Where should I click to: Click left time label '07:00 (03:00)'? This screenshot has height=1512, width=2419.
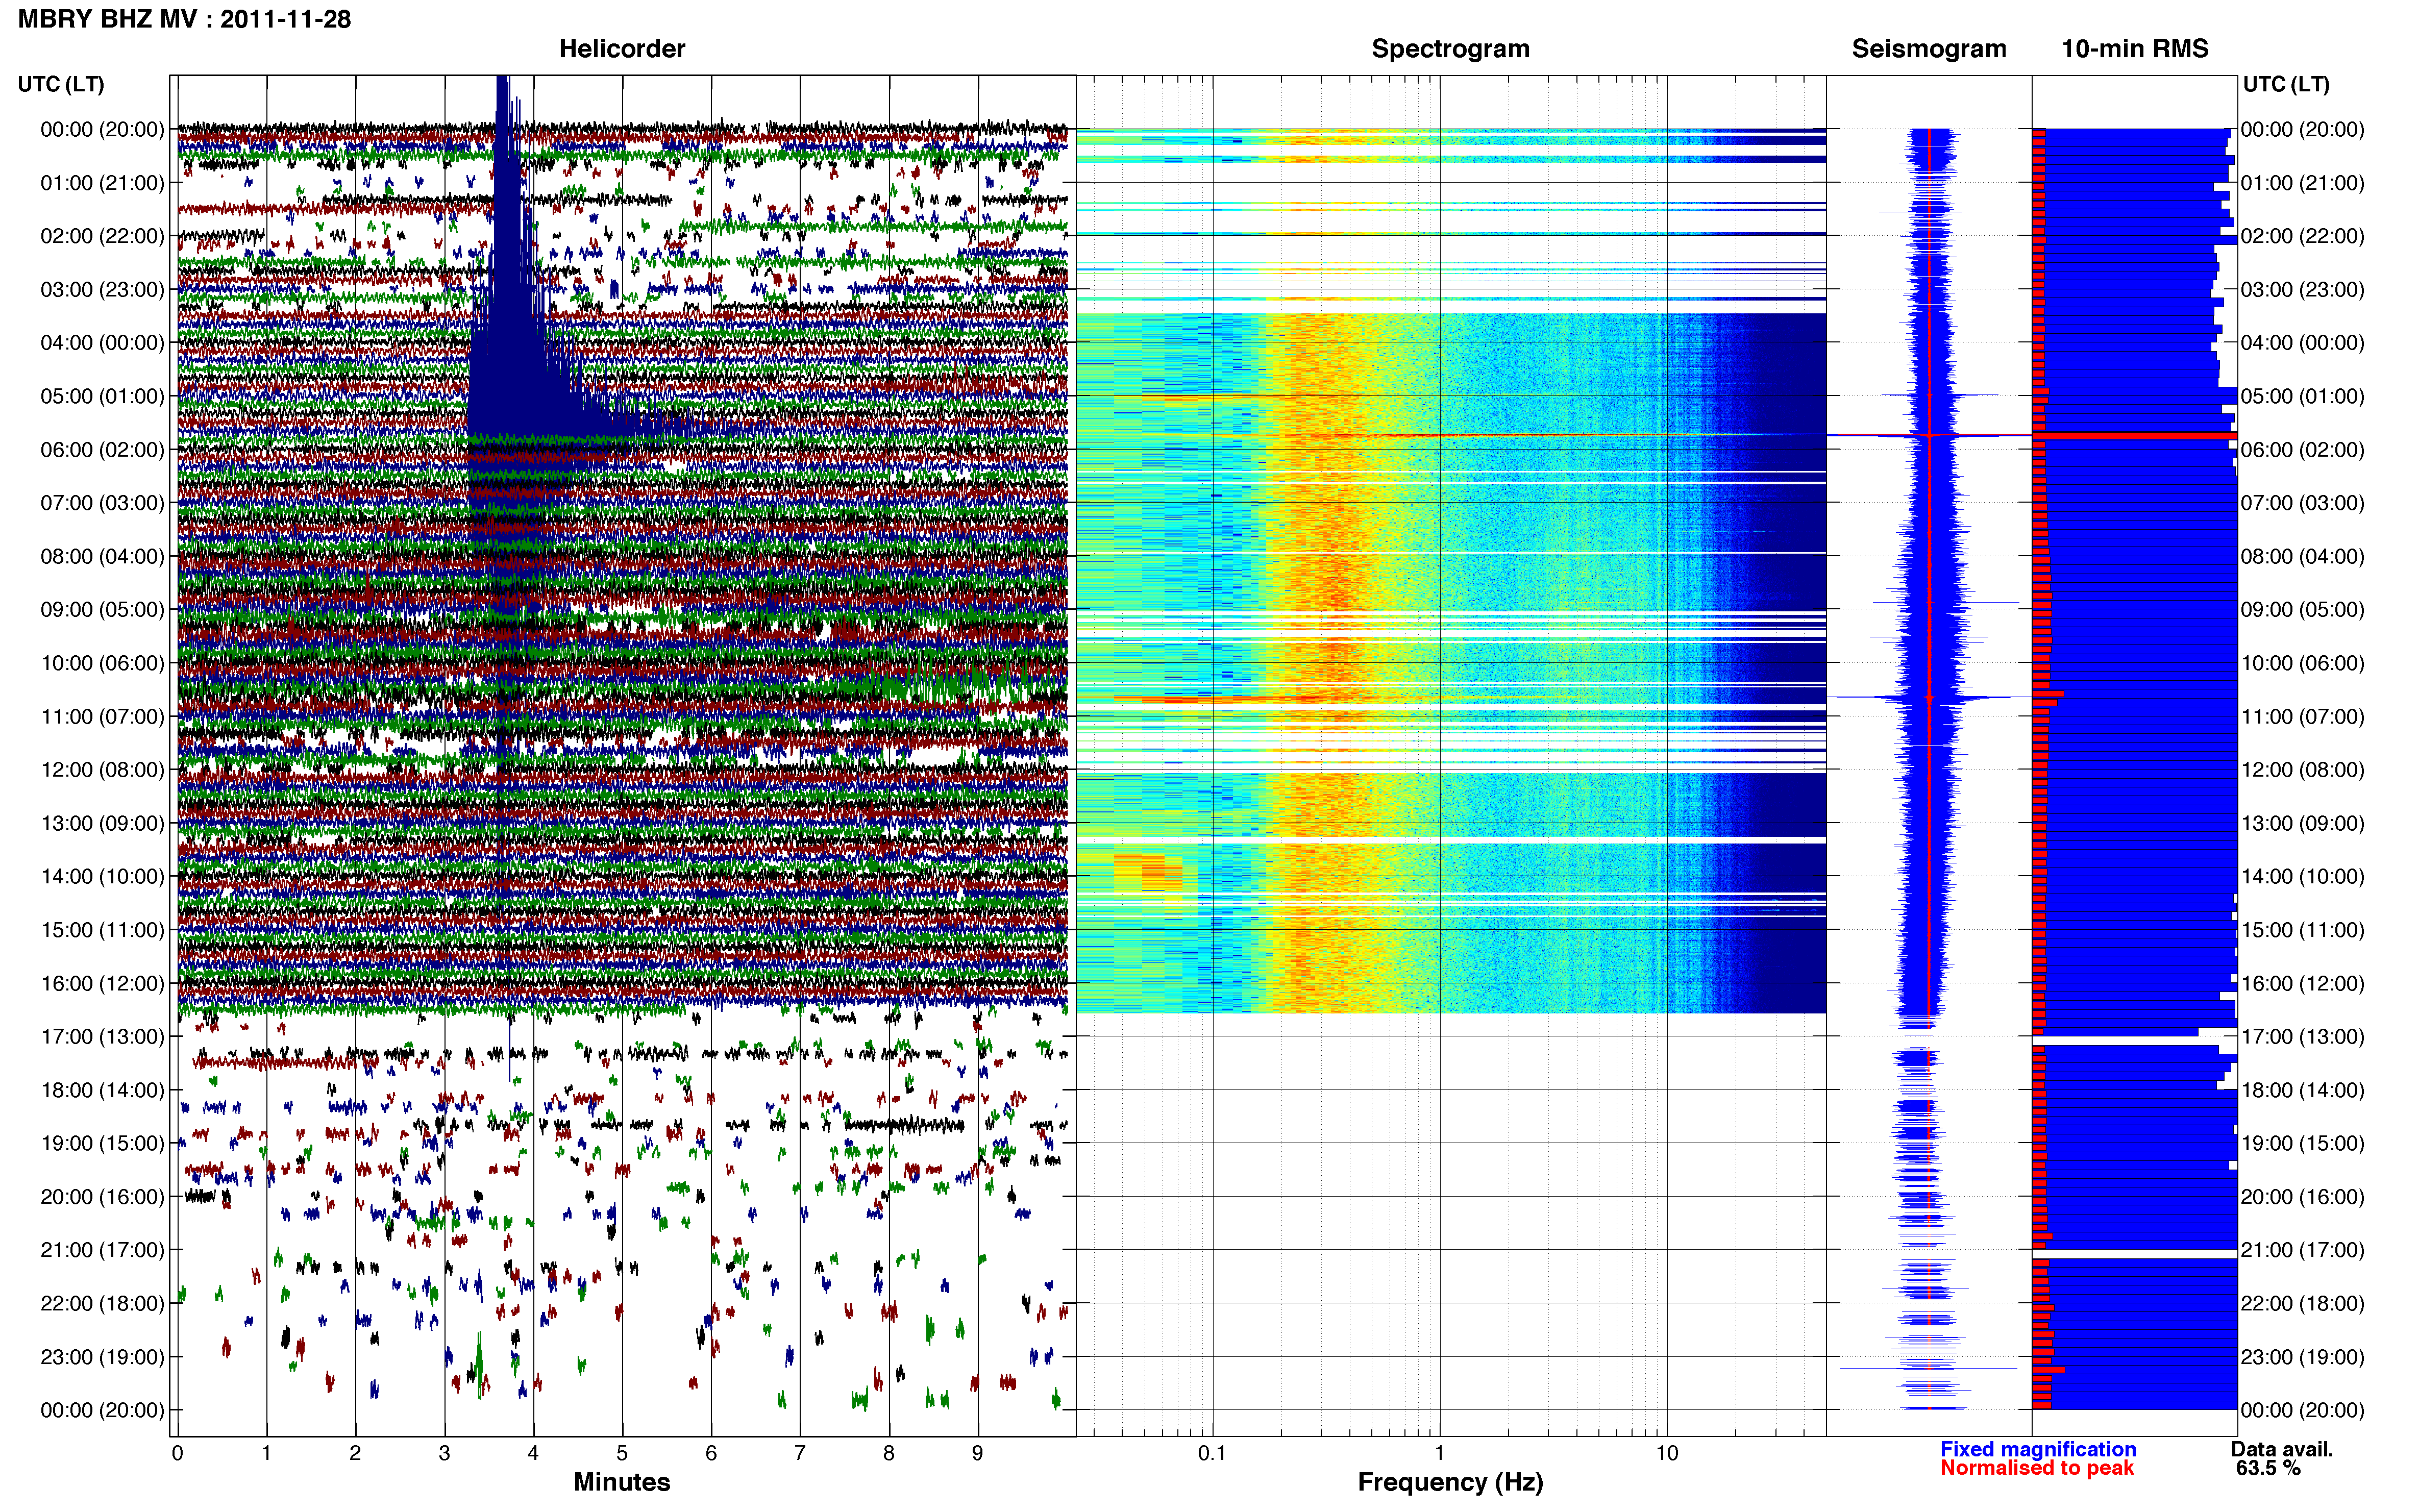coord(102,503)
